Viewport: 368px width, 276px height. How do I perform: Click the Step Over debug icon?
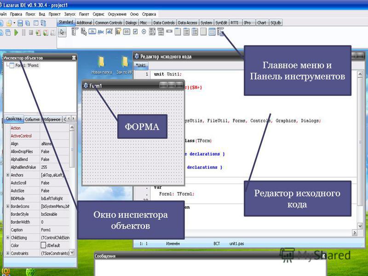click(x=46, y=32)
